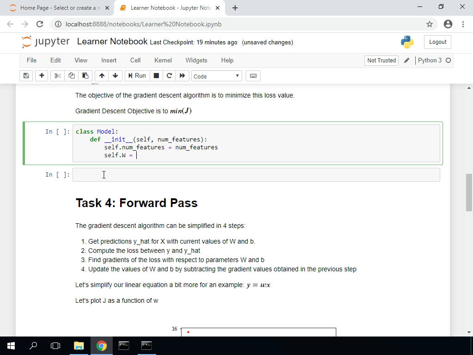The image size is (473, 355).
Task: Click the notebook vertical scrollbar thumb
Action: (x=469, y=192)
